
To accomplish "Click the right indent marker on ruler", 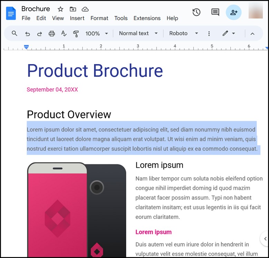I will click(x=267, y=48).
